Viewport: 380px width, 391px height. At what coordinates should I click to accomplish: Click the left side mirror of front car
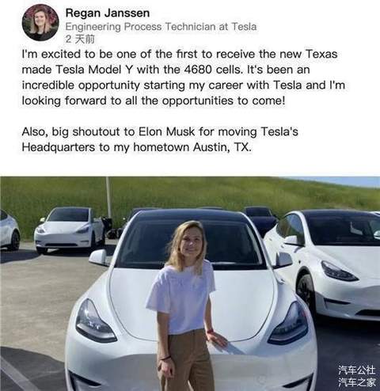pos(98,257)
